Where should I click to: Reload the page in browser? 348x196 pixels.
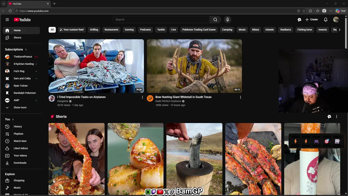(x=10, y=11)
